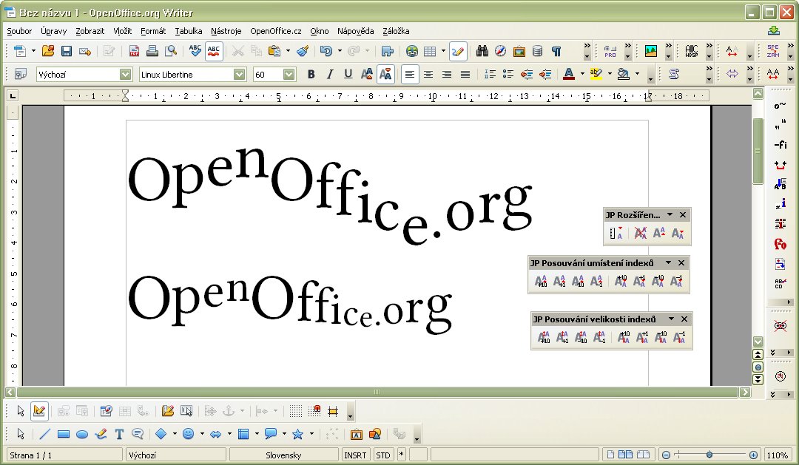Screen dimensions: 799x465
Task: Open the Zobrazit menu
Action: coord(90,31)
